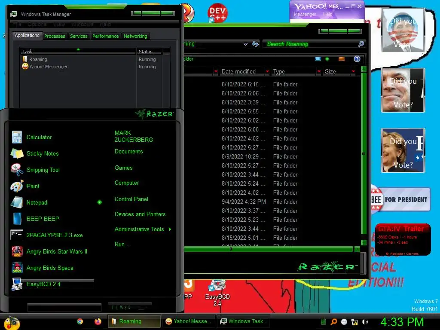Screen dimensions: 440x330
Task: Switch to the Processes tab
Action: coord(55,36)
